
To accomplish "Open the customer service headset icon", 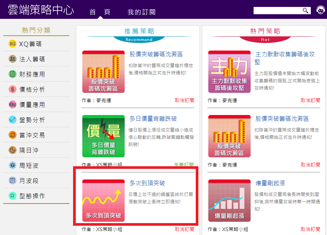I will (x=320, y=10).
